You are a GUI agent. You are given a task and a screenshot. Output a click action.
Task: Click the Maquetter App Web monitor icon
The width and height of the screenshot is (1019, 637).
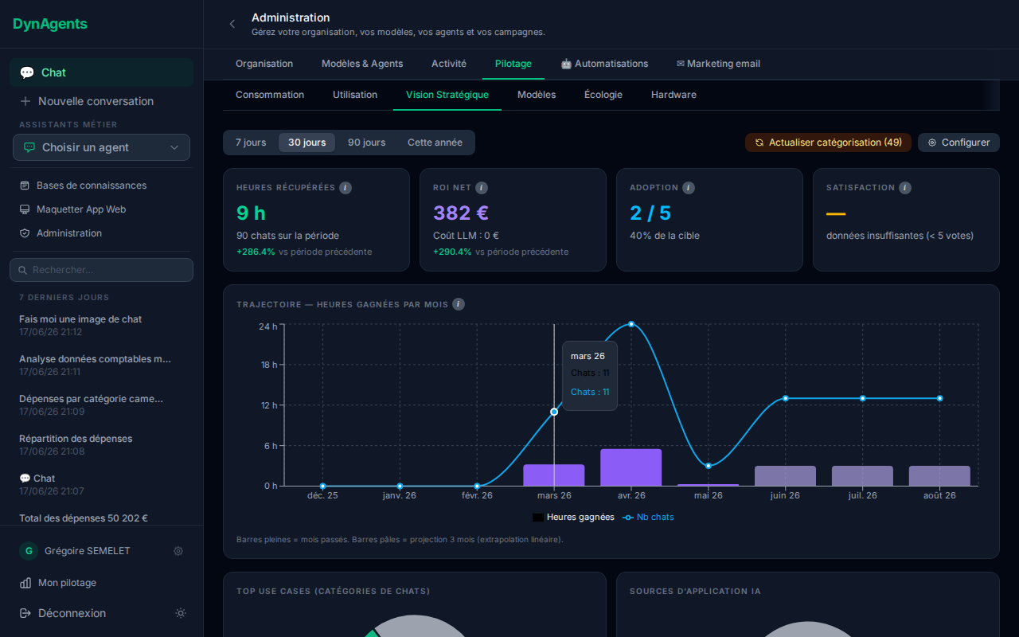[25, 209]
